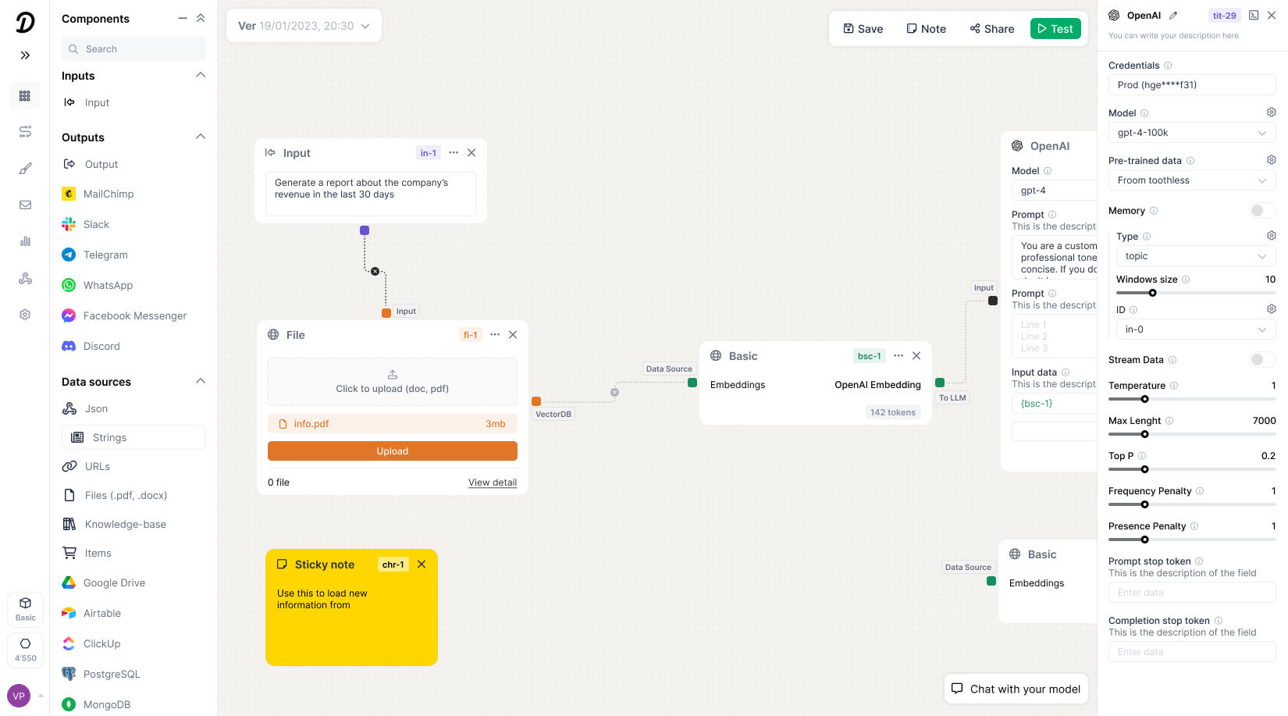Open the Model settings gear for gpt-4-100k
1288x716 pixels.
1272,112
